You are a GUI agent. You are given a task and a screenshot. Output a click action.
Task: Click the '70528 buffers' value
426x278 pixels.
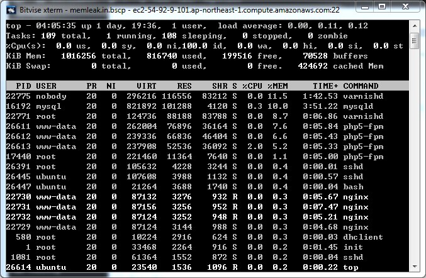pyautogui.click(x=335, y=56)
